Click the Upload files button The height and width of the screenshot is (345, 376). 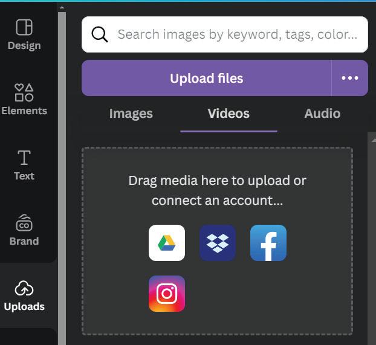point(207,78)
